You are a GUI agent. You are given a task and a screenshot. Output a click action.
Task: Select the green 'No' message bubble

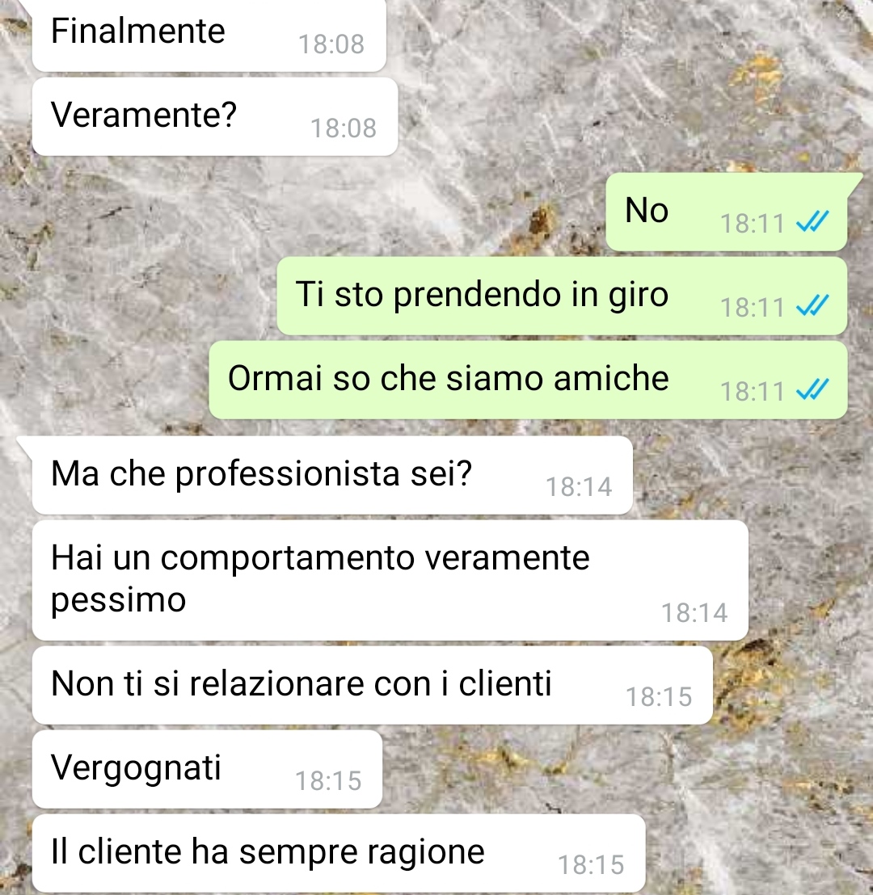[727, 212]
